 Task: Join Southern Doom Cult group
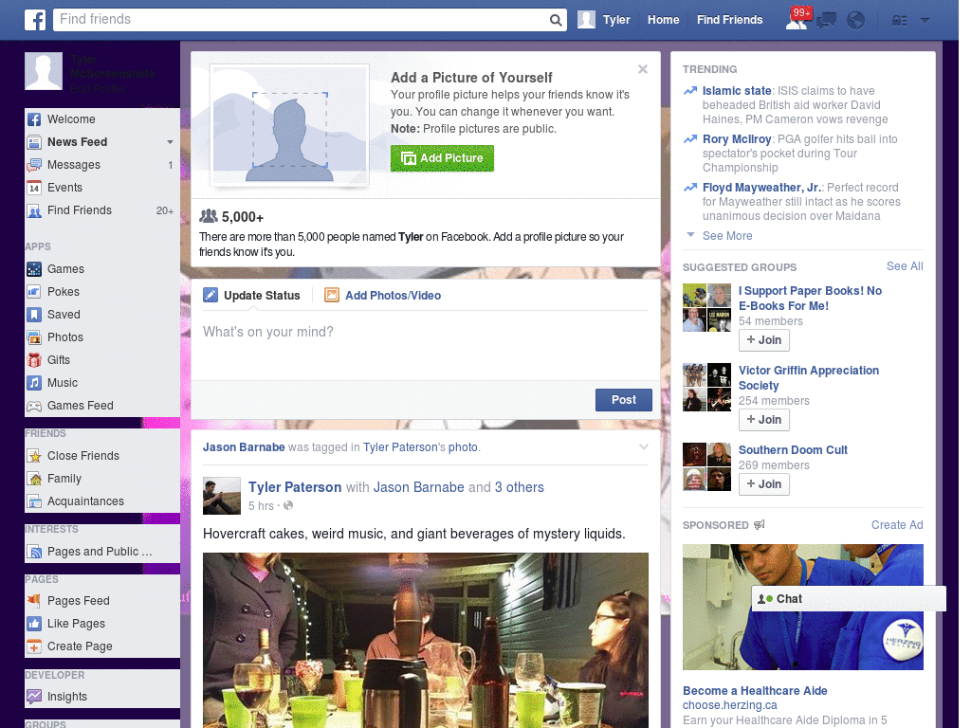tap(763, 484)
